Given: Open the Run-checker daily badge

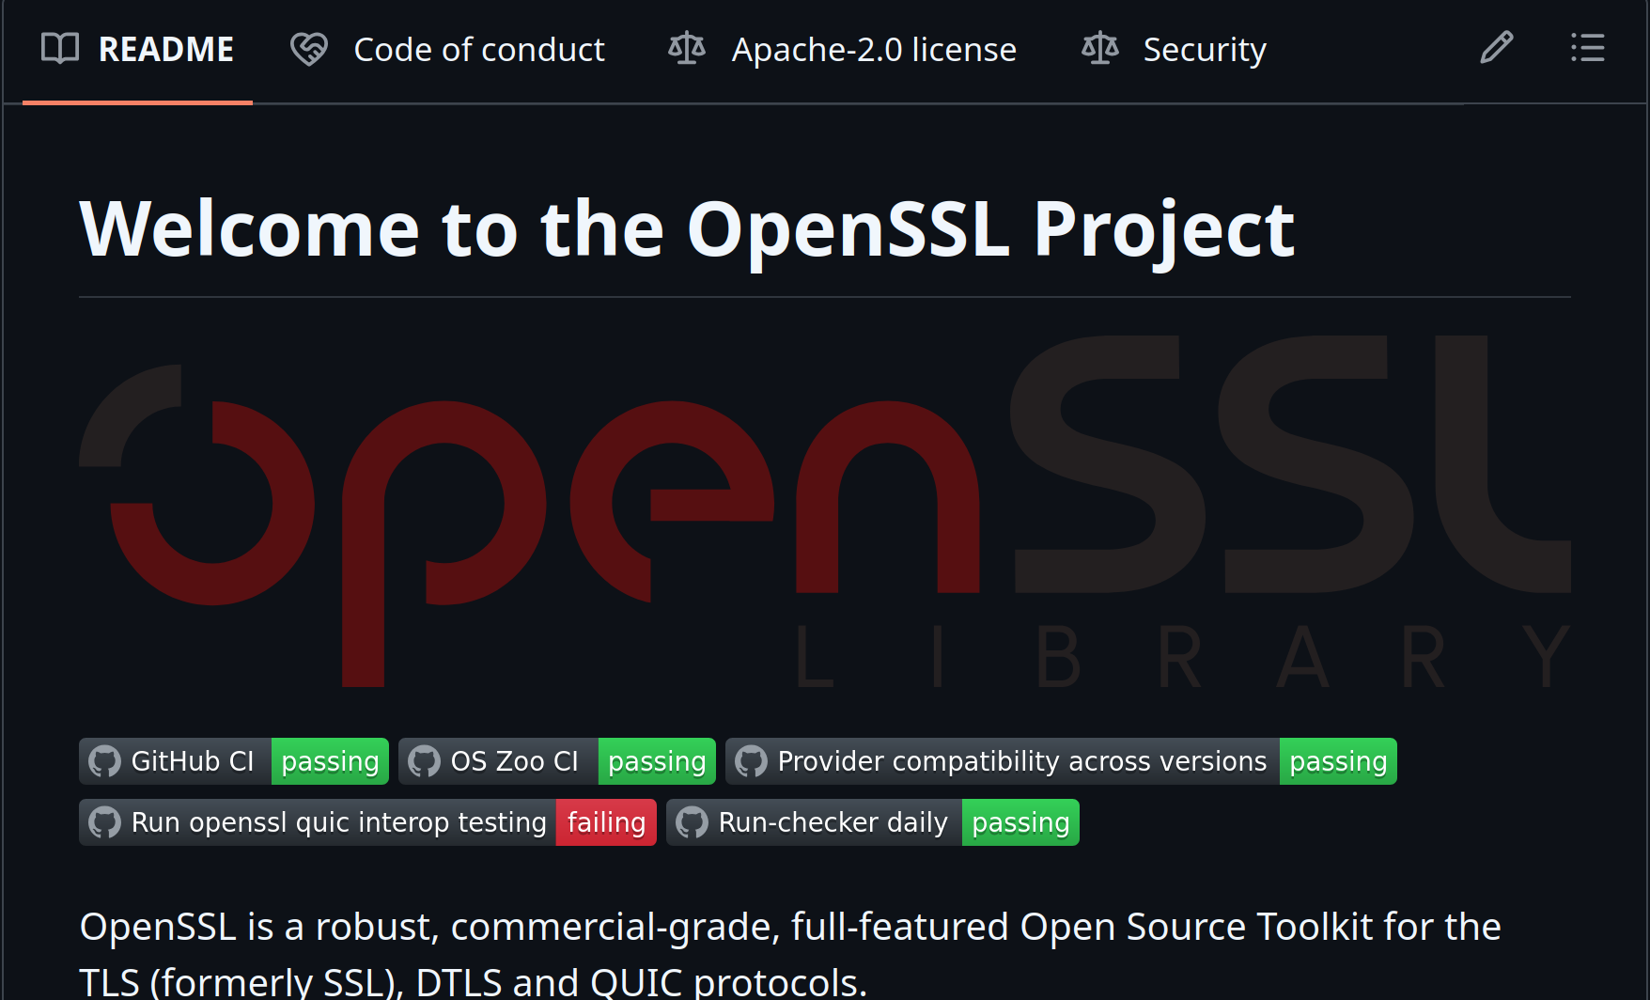Looking at the screenshot, I should (x=873, y=822).
